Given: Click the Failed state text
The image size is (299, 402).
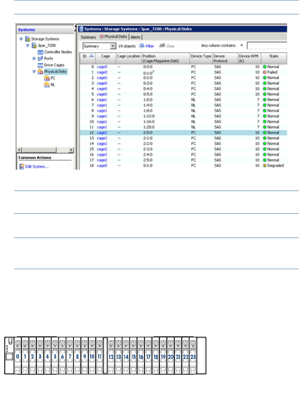Looking at the screenshot, I should coord(272,72).
